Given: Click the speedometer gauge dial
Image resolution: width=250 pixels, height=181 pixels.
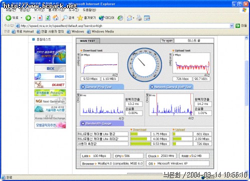Looking at the screenshot, I should tap(144, 65).
